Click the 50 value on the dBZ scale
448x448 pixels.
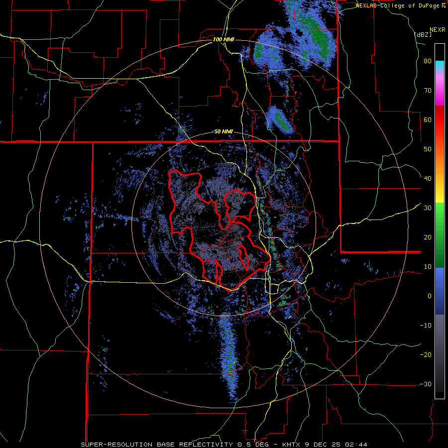pos(428,149)
